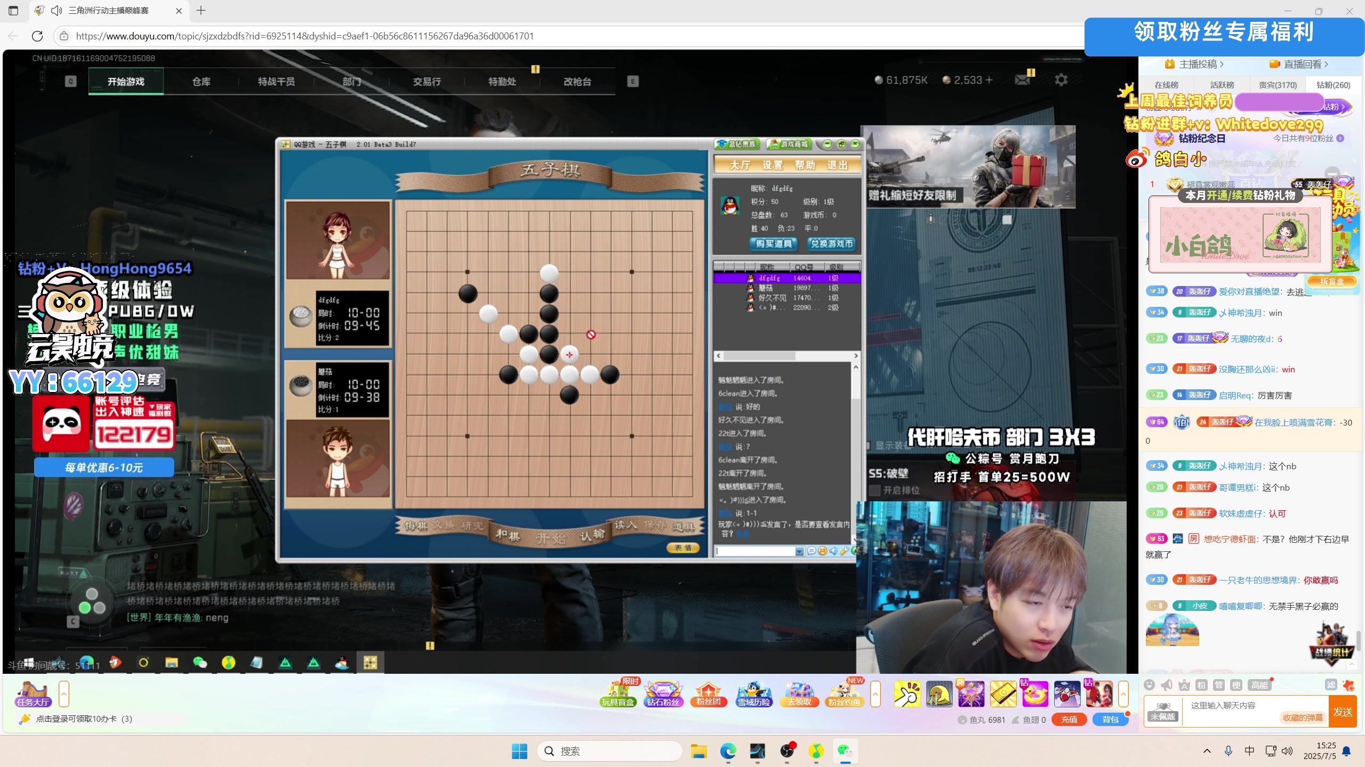Show hidden system tray icons chevron
1365x767 pixels.
1207,751
